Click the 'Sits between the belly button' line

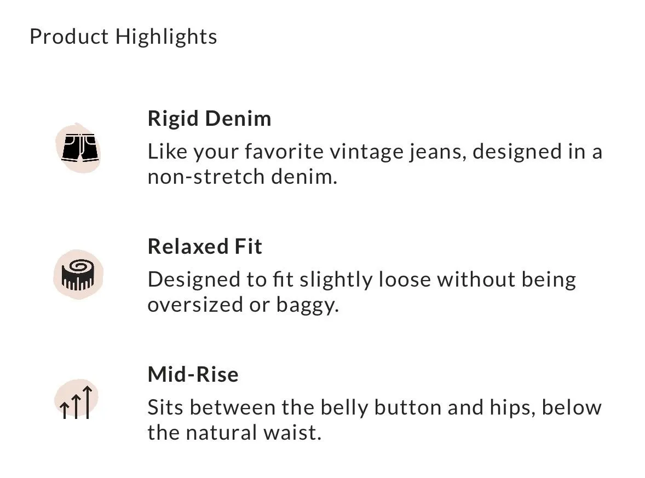tap(375, 407)
